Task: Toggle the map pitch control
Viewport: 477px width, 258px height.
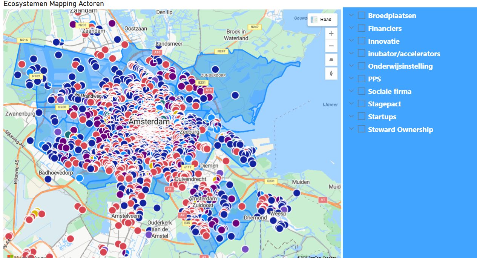Action: tap(331, 60)
